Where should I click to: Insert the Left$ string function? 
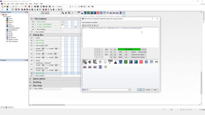[120, 52]
